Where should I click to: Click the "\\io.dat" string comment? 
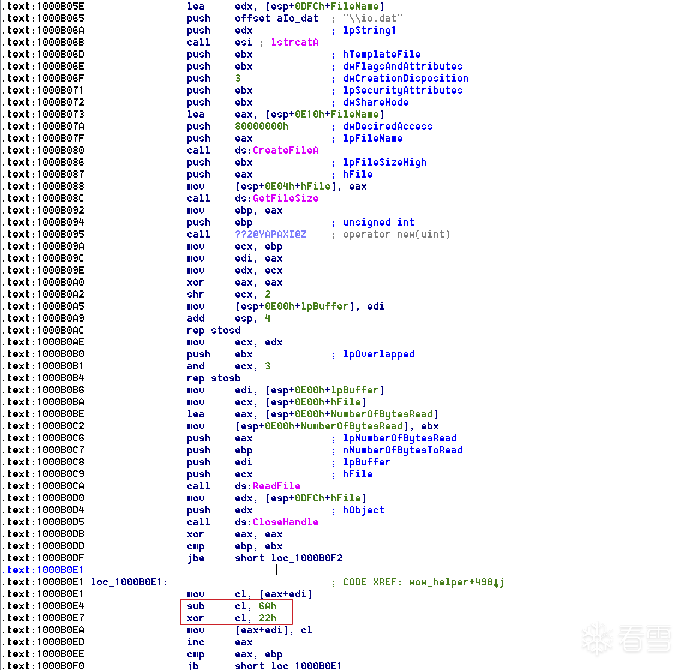372,19
